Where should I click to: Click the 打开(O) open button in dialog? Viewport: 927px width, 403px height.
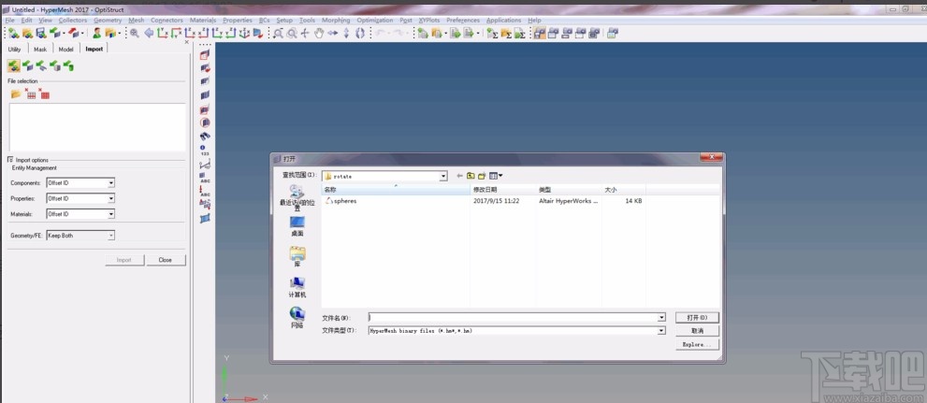tap(697, 317)
